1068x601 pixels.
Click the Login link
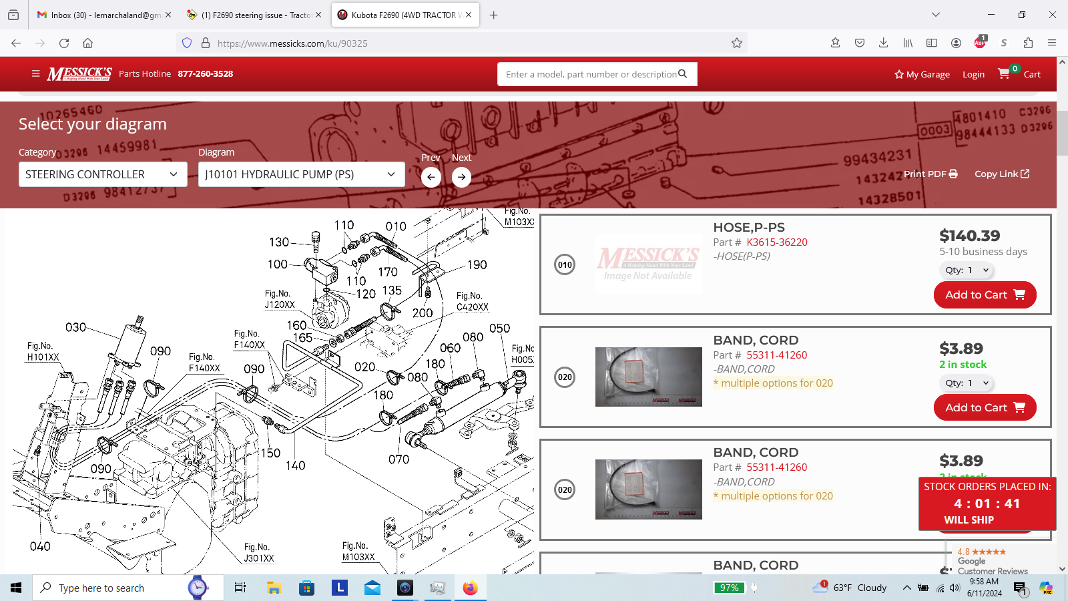[973, 74]
